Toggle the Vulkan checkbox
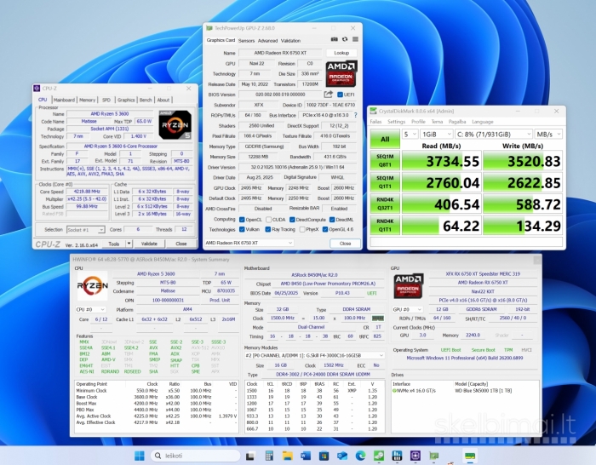Screen dimensions: 596x465 coord(242,229)
